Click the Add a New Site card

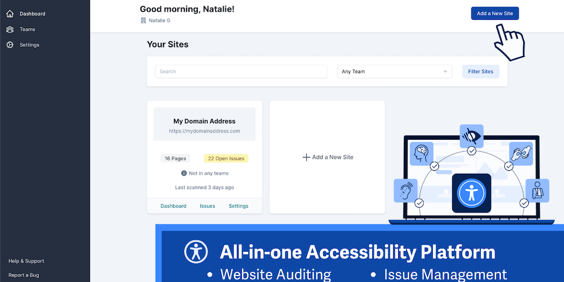pos(327,157)
